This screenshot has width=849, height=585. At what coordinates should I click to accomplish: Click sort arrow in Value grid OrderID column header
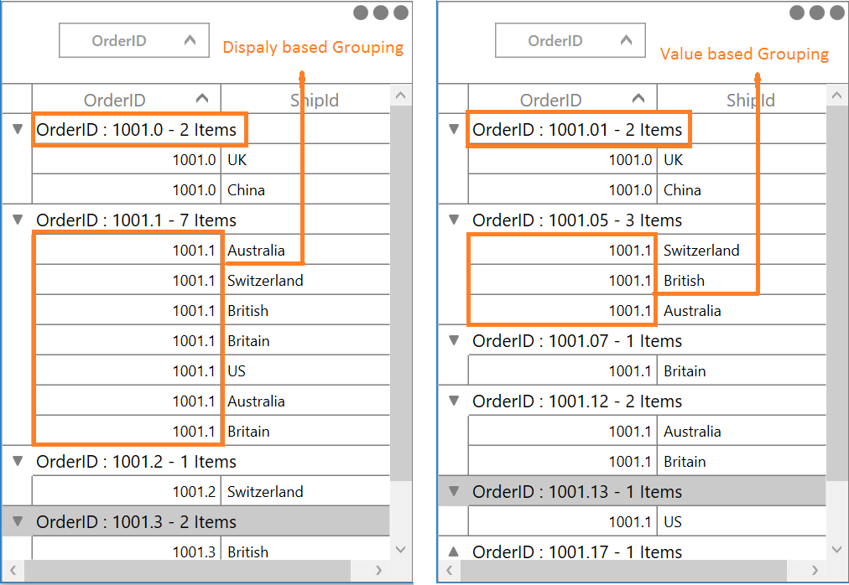click(638, 99)
